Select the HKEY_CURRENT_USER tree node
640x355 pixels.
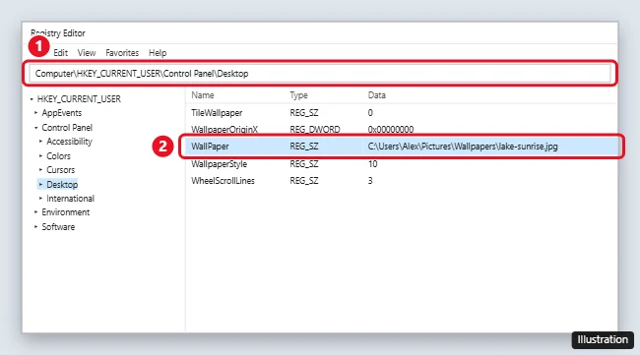(79, 99)
